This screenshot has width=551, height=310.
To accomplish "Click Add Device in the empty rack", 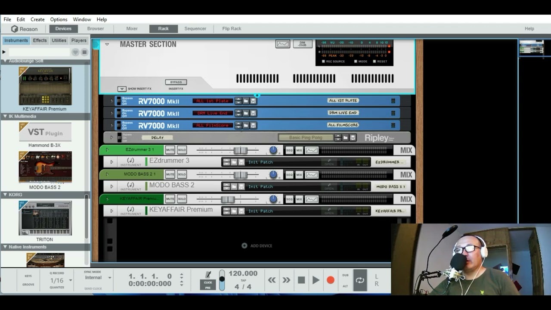I will click(x=257, y=246).
